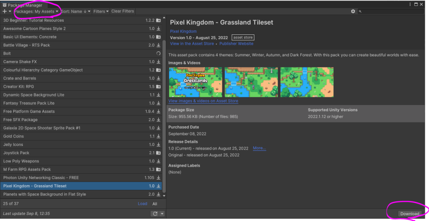
Task: Click the Load link in the footer
Action: (142, 204)
